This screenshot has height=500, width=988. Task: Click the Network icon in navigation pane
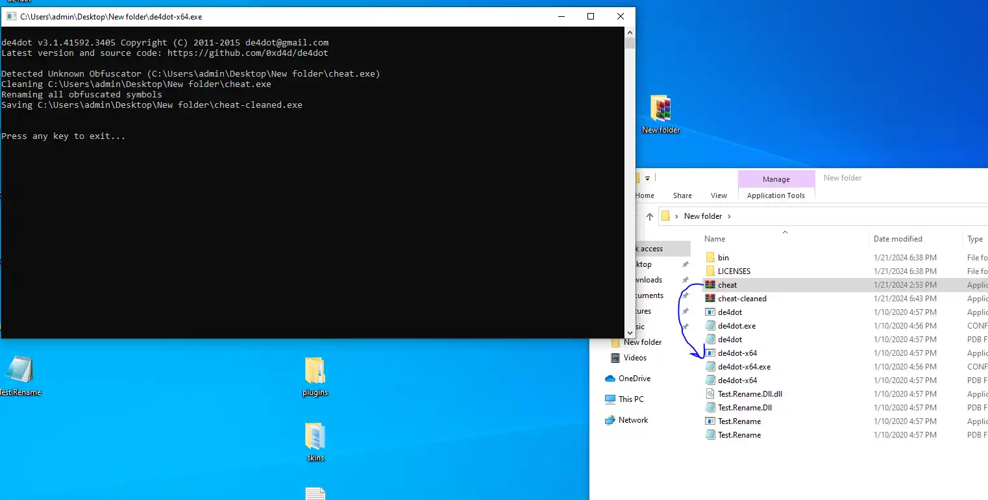click(610, 420)
